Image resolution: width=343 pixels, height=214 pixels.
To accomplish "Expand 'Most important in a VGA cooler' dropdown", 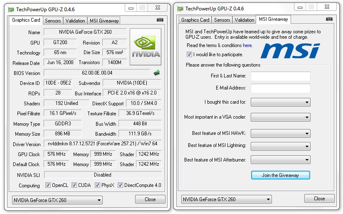I will [x=281, y=117].
